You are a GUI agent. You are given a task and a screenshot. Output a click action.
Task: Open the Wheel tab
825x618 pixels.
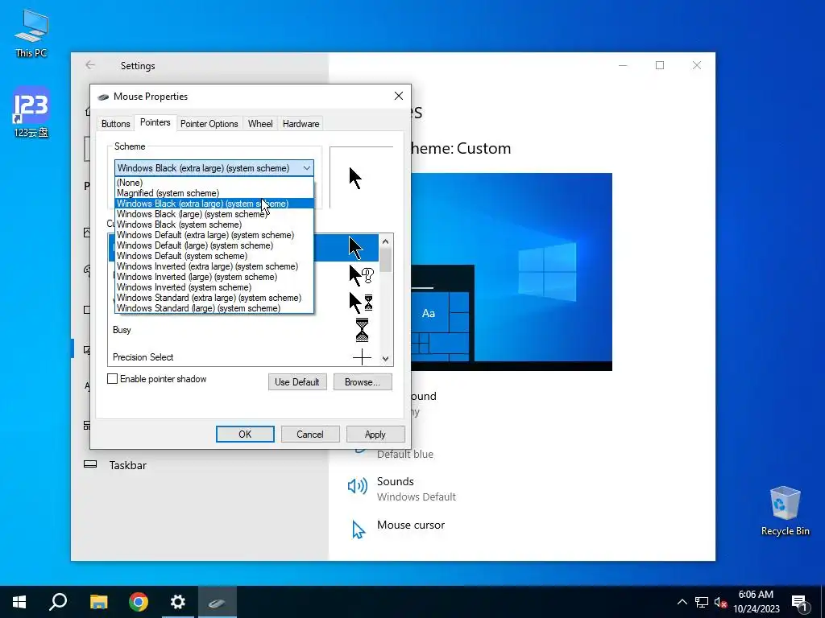point(260,123)
